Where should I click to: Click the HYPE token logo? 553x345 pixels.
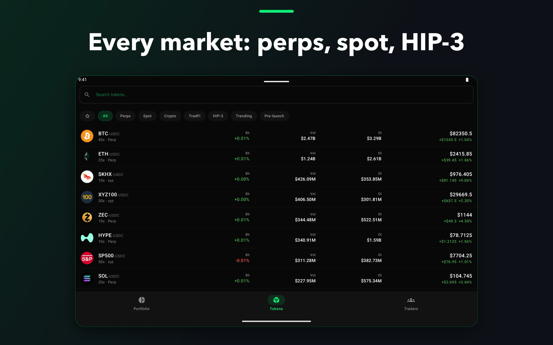point(87,238)
